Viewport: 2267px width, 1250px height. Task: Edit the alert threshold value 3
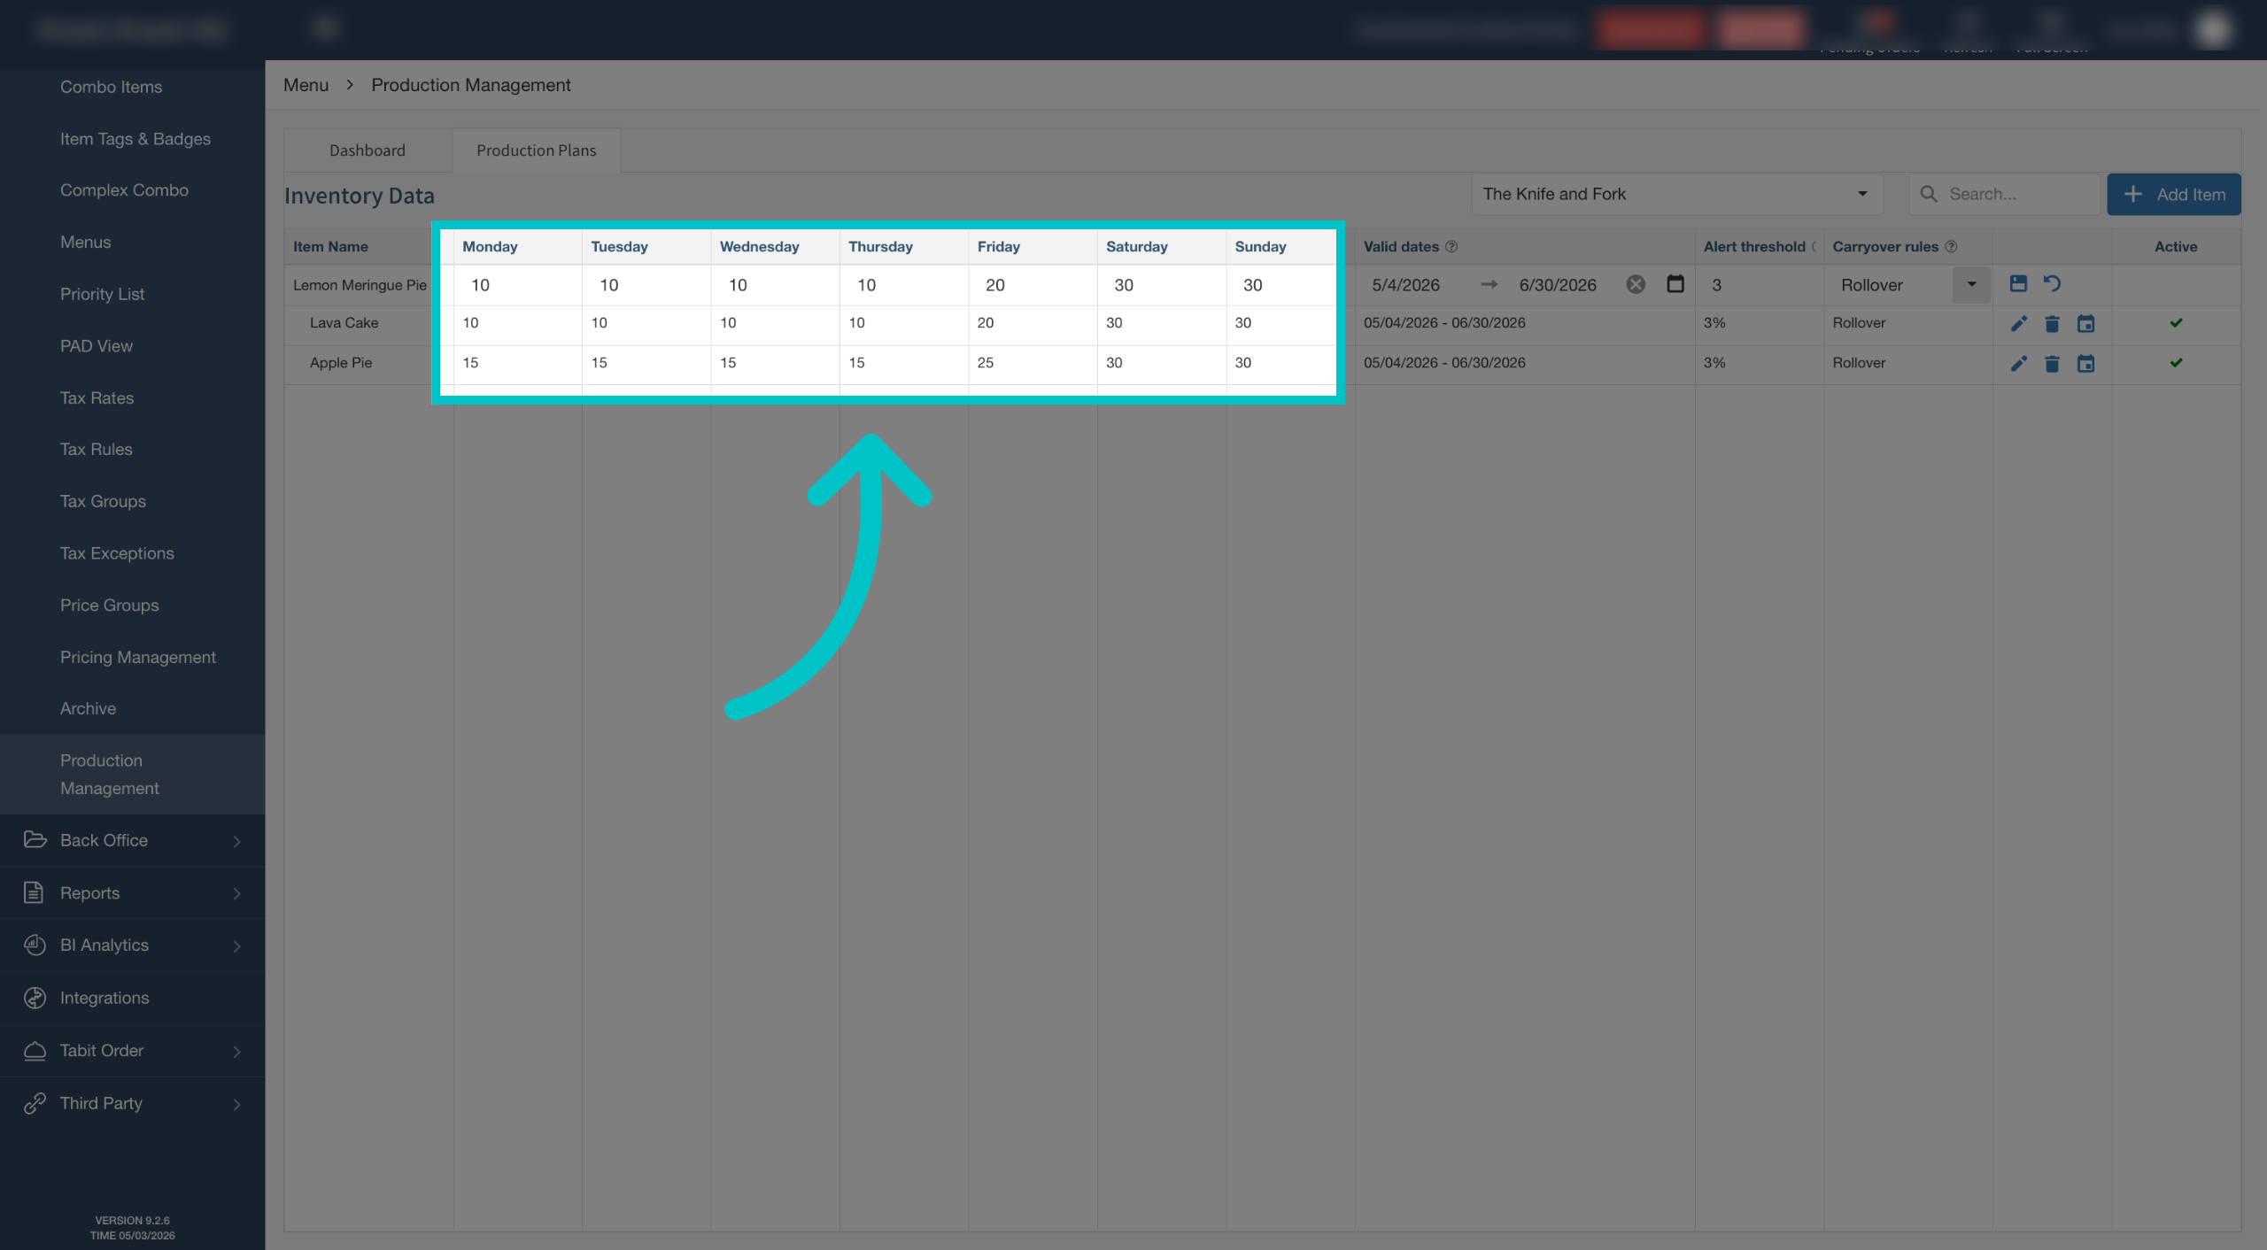tap(1758, 285)
